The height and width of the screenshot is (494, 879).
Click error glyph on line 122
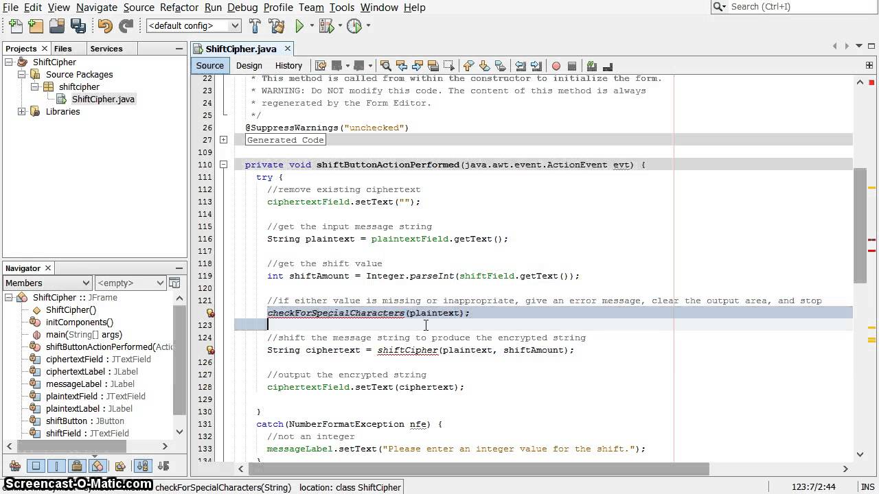click(x=211, y=313)
